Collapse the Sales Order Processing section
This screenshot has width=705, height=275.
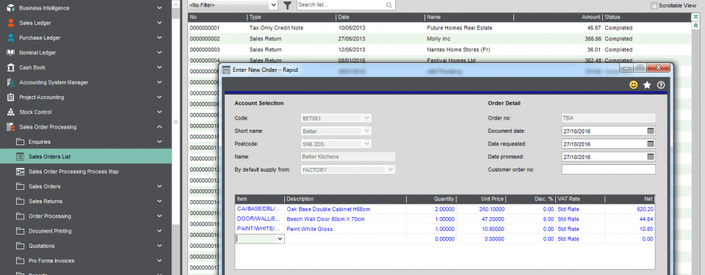159,127
